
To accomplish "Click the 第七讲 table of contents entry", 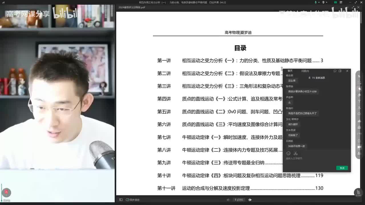I will (220, 137).
